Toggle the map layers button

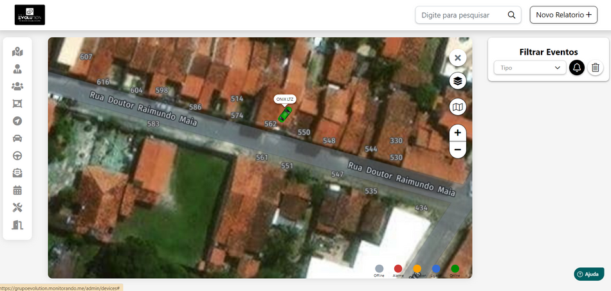[457, 81]
